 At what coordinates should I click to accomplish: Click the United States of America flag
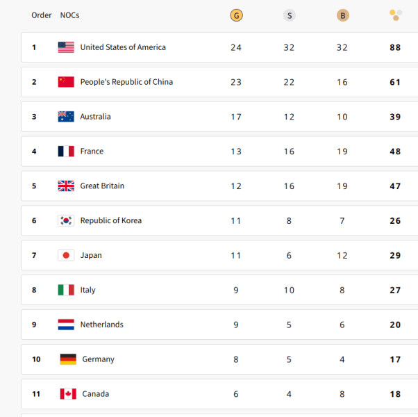coord(66,47)
